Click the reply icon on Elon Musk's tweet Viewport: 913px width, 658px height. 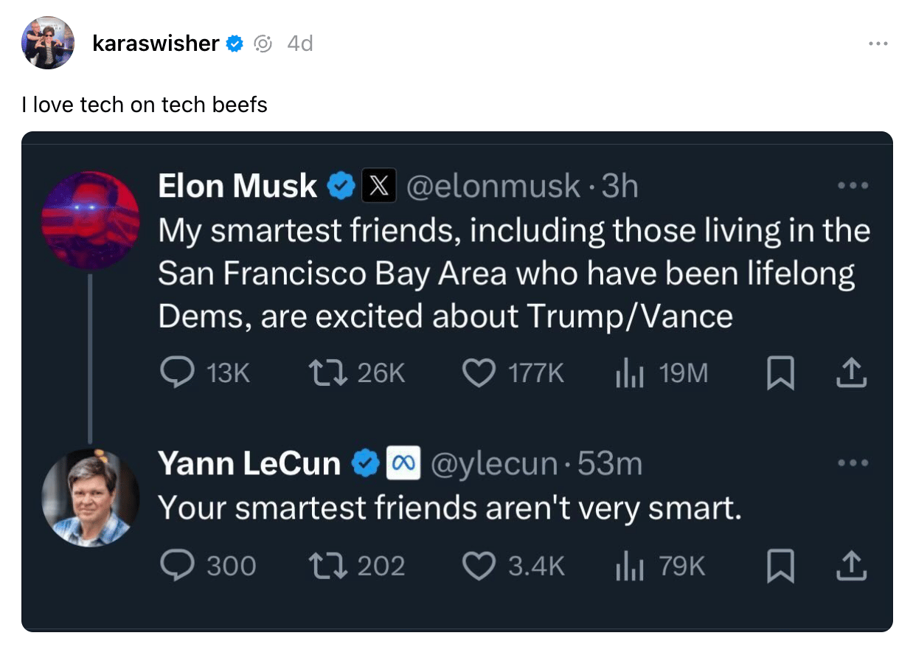pos(176,374)
